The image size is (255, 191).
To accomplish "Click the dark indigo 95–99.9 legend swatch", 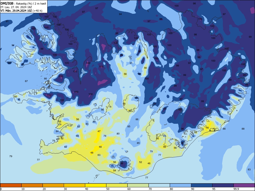I will click(223, 185).
